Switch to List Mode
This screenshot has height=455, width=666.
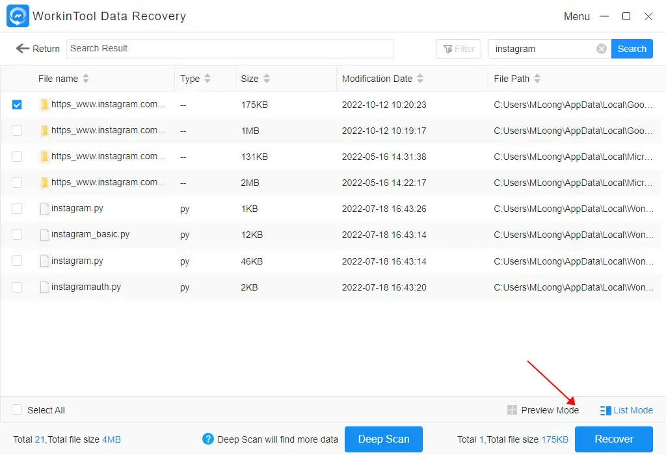point(626,410)
